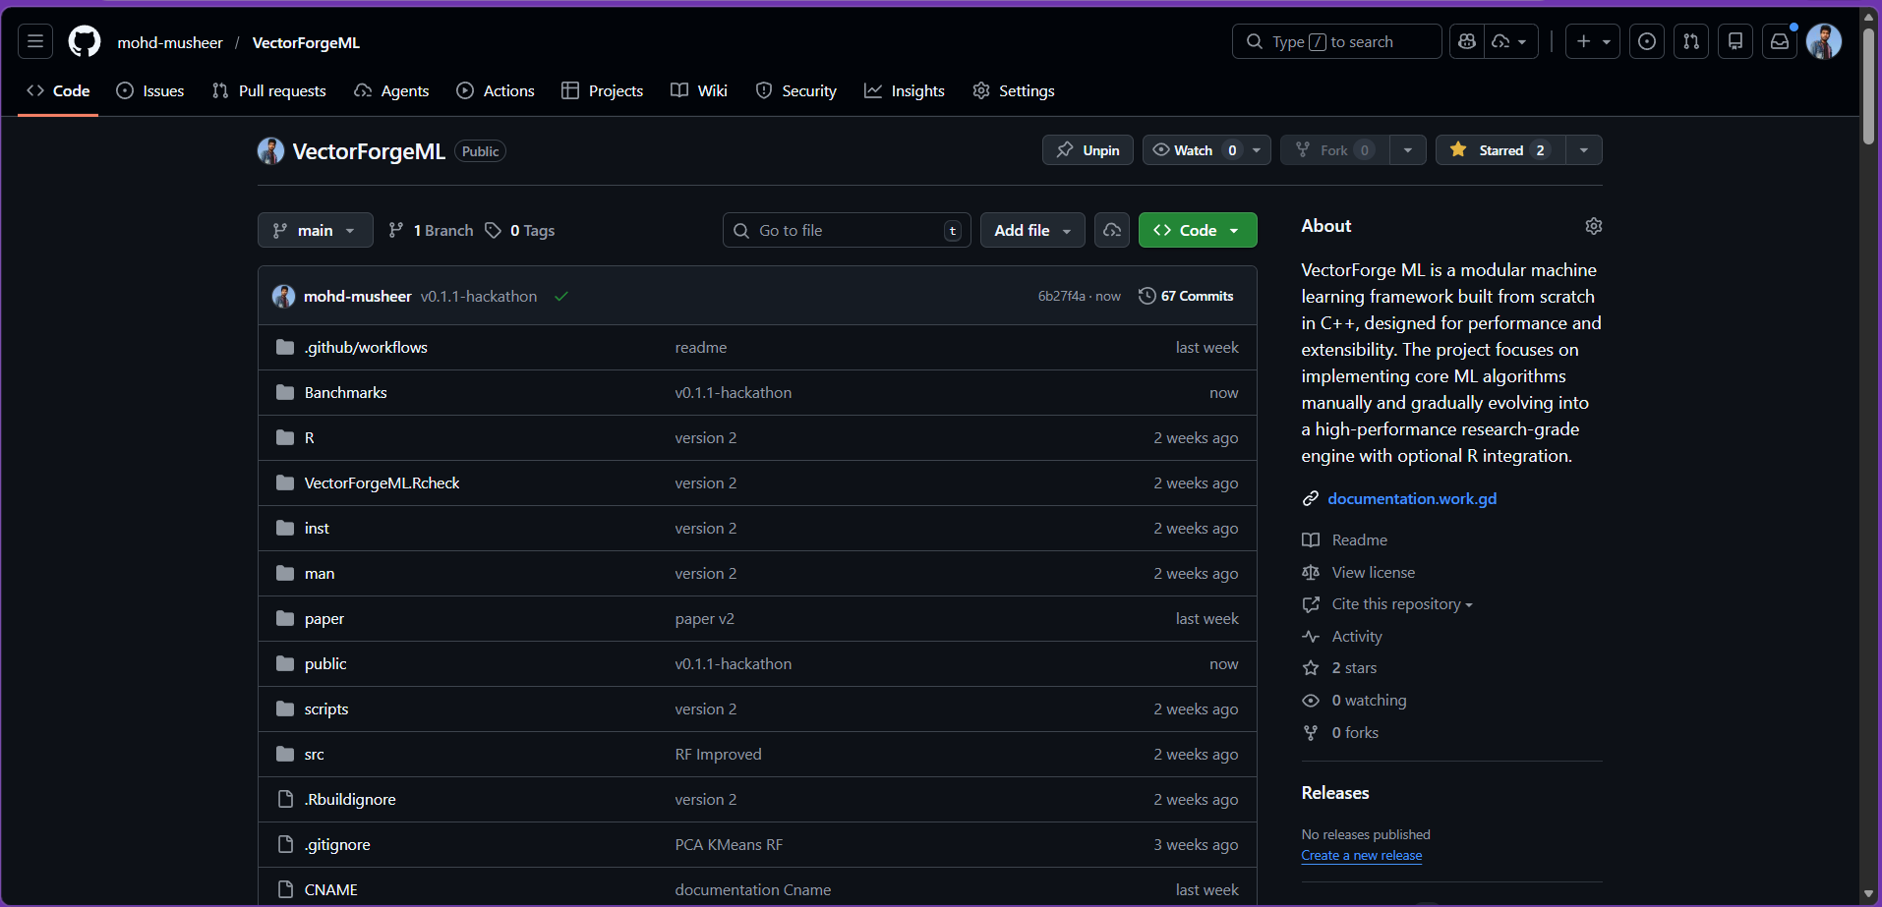Focus the Go to file search field
The height and width of the screenshot is (907, 1882).
pyautogui.click(x=847, y=230)
